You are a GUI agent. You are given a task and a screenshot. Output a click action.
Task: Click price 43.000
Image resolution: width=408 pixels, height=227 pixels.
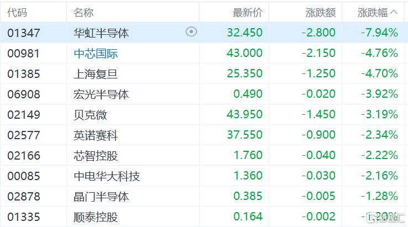(x=244, y=53)
